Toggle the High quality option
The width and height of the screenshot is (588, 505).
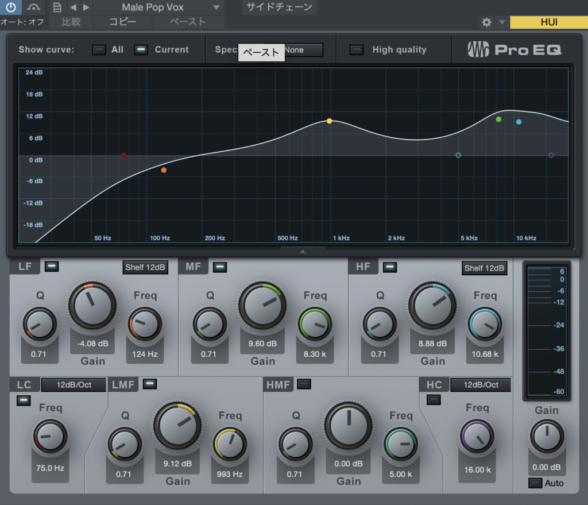coord(357,50)
